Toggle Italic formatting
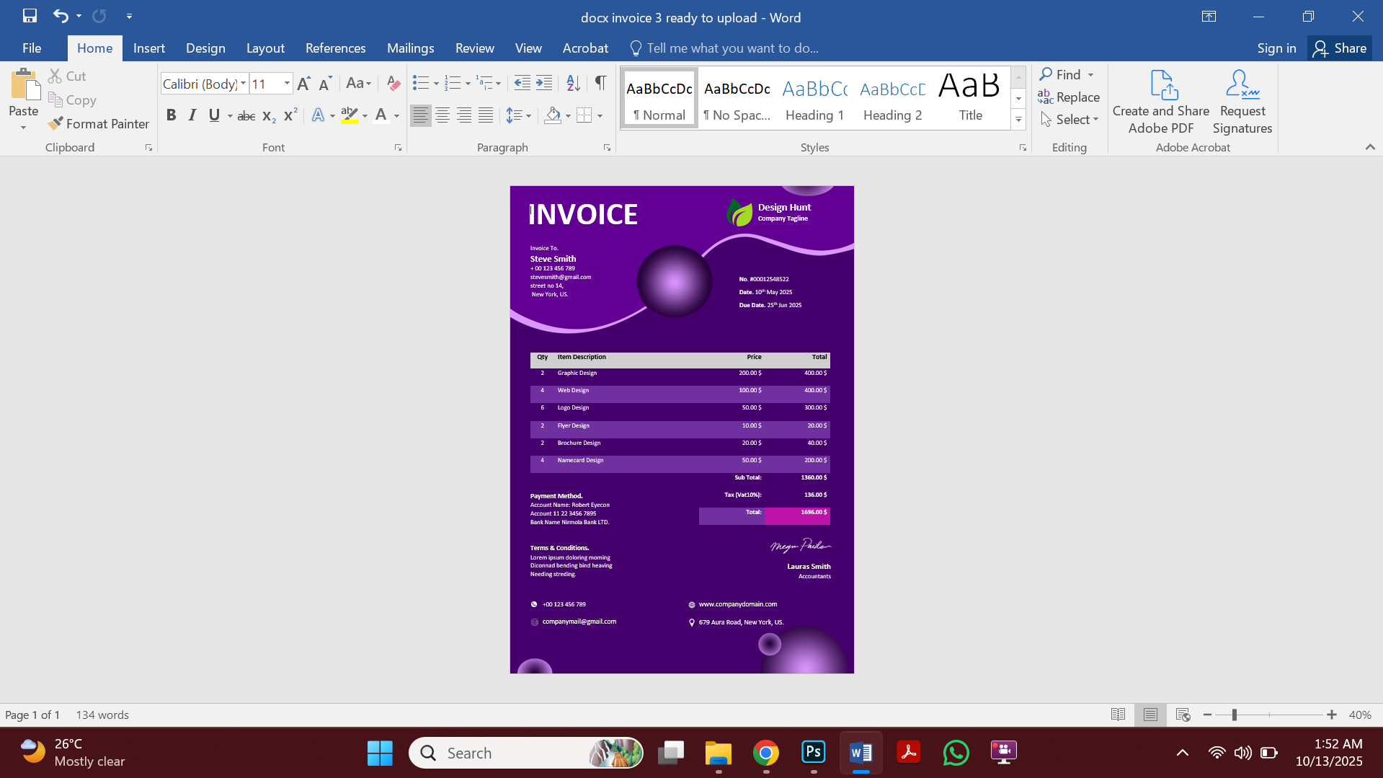Viewport: 1383px width, 778px height. [x=192, y=115]
